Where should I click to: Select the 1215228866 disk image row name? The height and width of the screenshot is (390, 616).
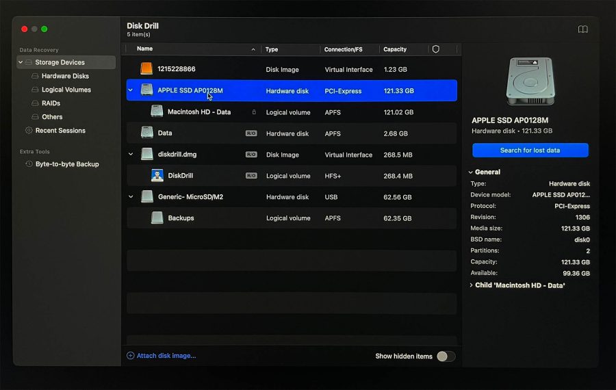pyautogui.click(x=177, y=68)
